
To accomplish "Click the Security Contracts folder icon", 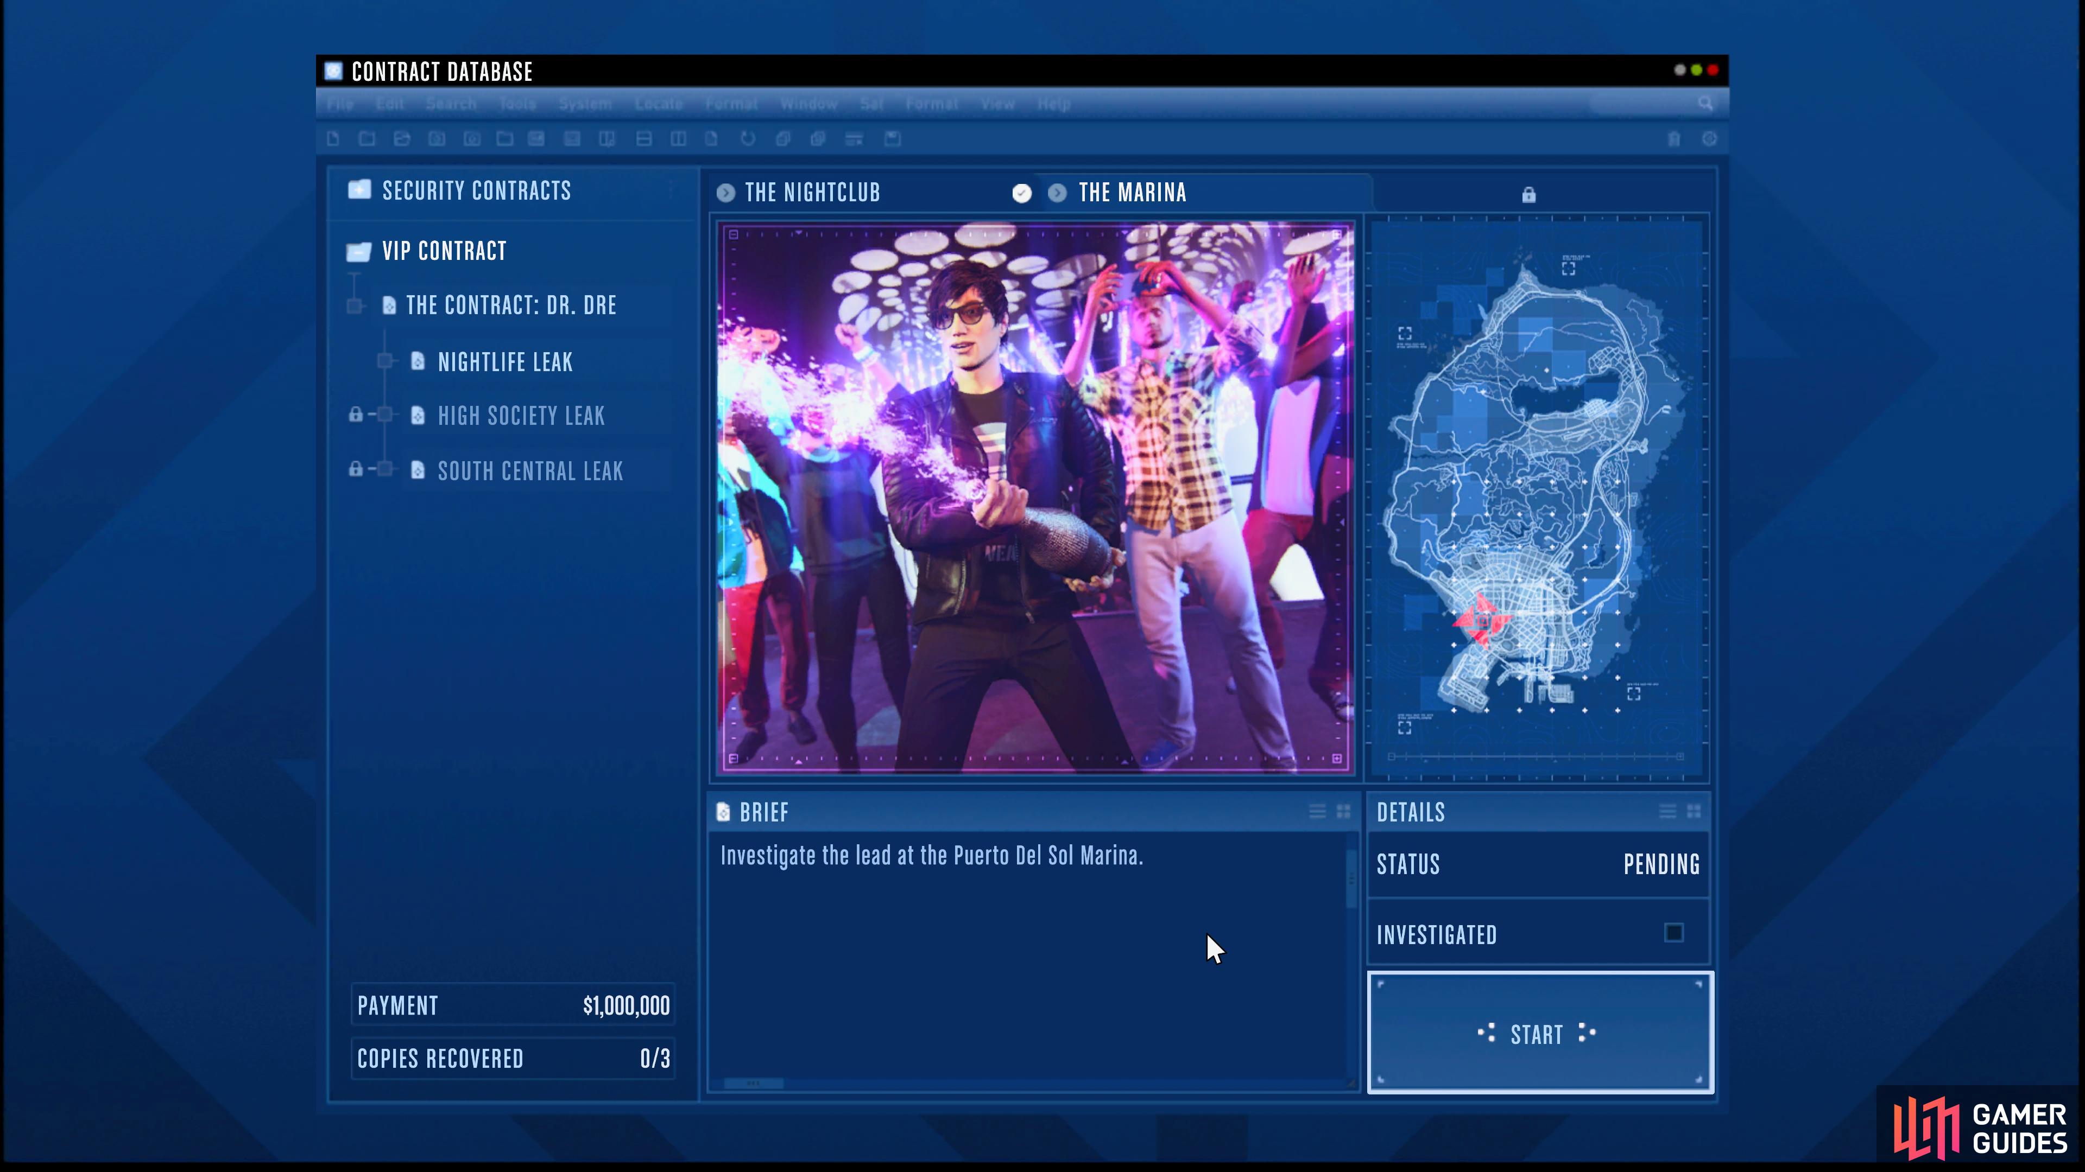I will pos(359,190).
